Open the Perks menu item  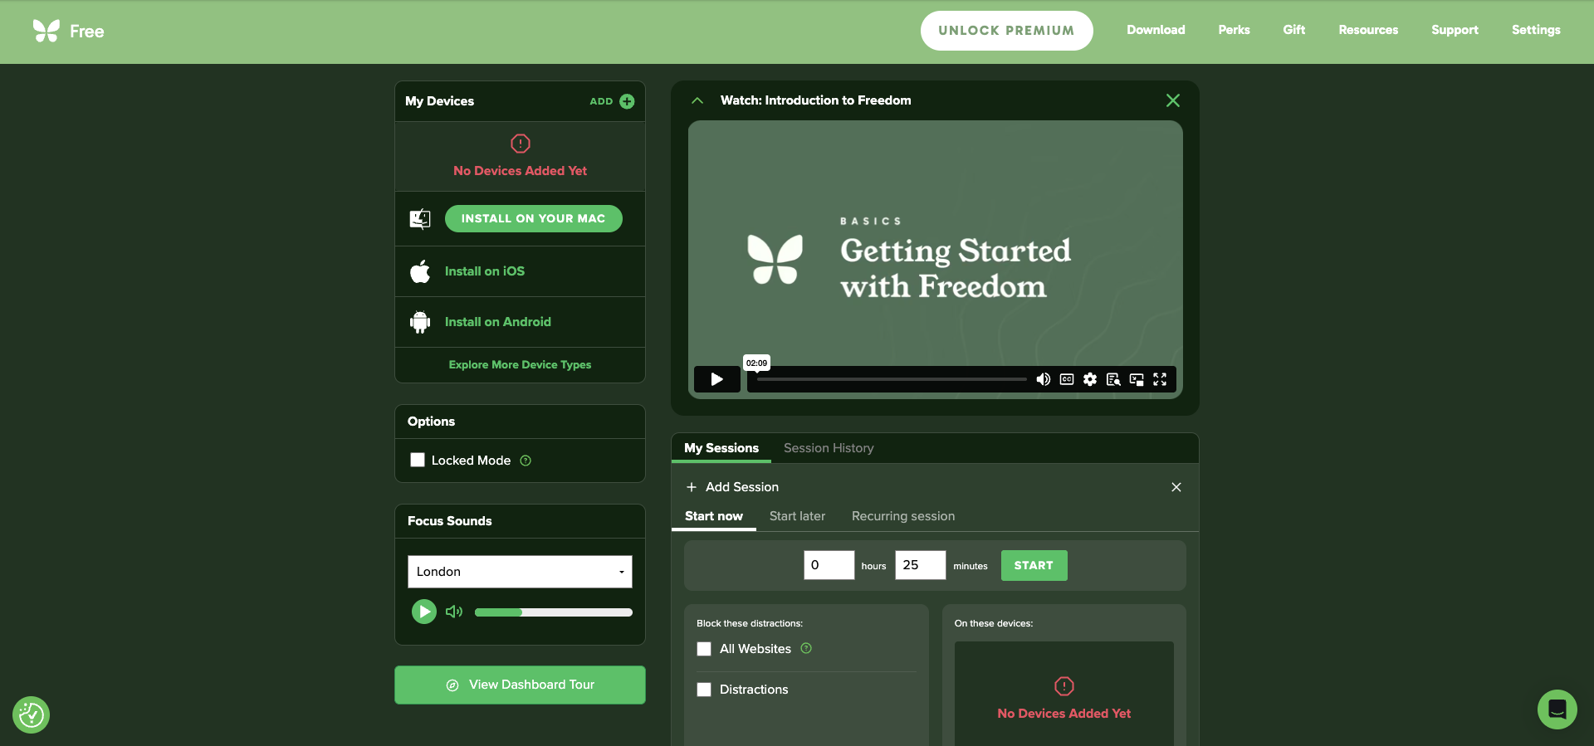tap(1234, 30)
